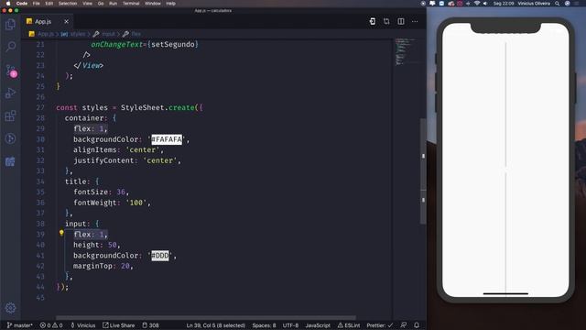Open the Selection menu
Viewport: 586px width, 330px height.
coord(68,4)
